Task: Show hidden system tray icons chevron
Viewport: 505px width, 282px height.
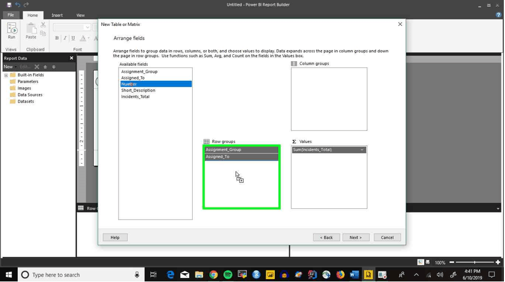Action: (x=416, y=275)
